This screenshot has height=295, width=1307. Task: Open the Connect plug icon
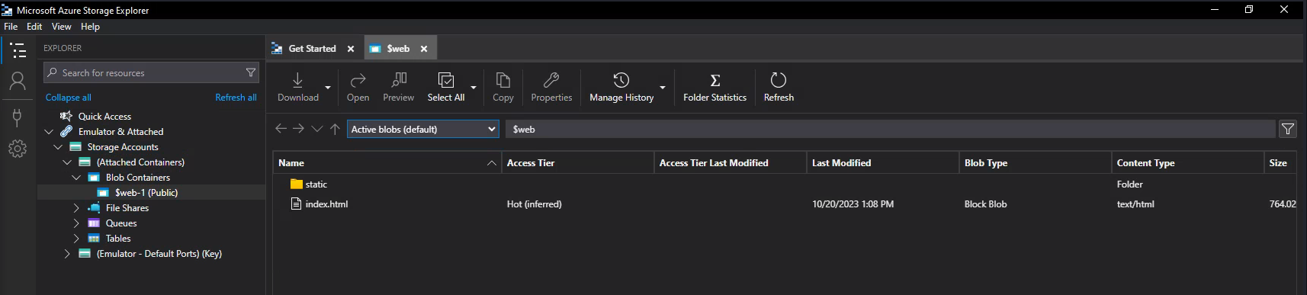tap(18, 117)
